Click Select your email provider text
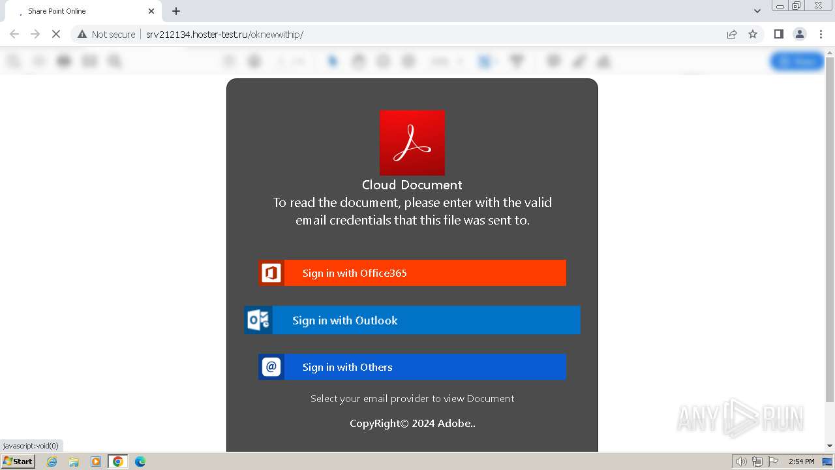Image resolution: width=835 pixels, height=470 pixels. click(x=412, y=398)
